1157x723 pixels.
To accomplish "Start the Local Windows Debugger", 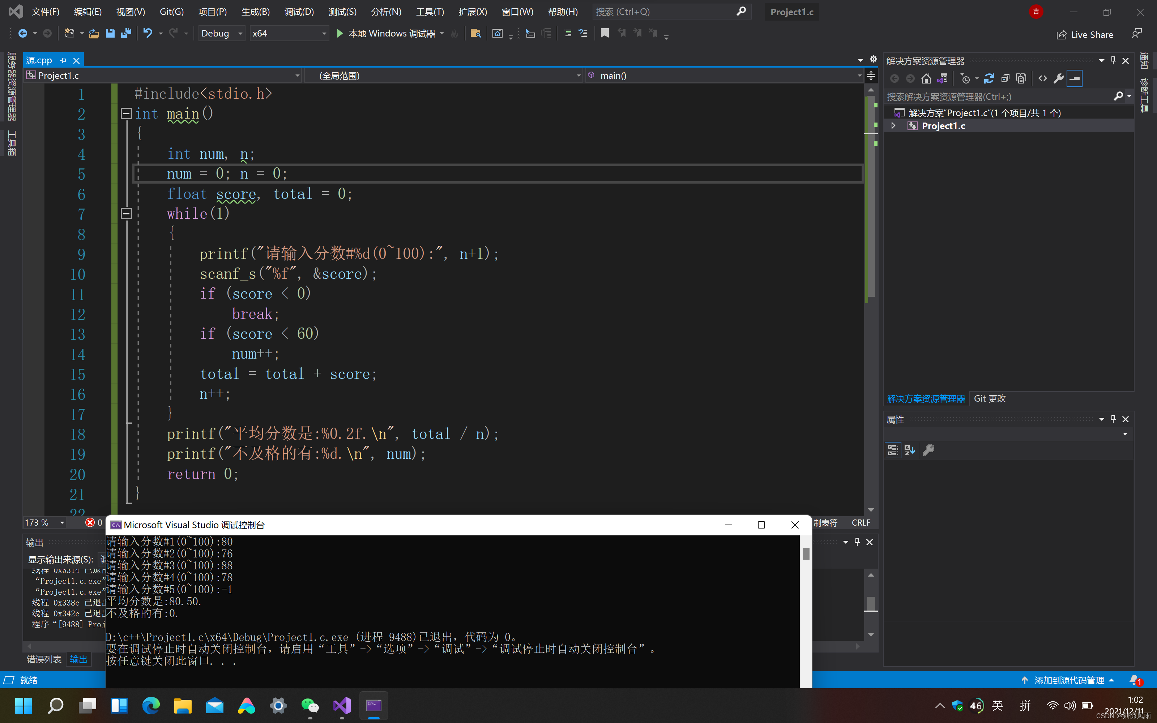I will (x=340, y=34).
